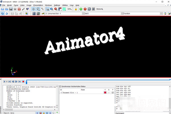
Task: Click the Save floppy disk icon
Action: click(x=11, y=9)
